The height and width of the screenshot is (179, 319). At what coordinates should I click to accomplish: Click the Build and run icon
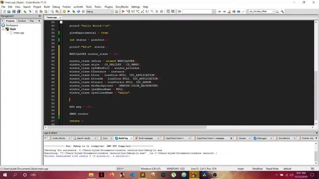coord(74,11)
